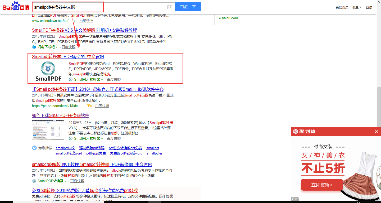Select related search 免费的pdf转换成word
This screenshot has width=381, height=203.
(x=126, y=153)
